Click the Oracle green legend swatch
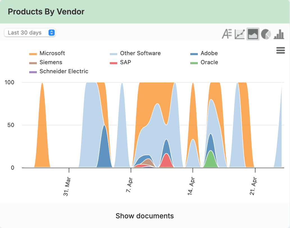Image resolution: width=290 pixels, height=228 pixels. click(x=194, y=63)
